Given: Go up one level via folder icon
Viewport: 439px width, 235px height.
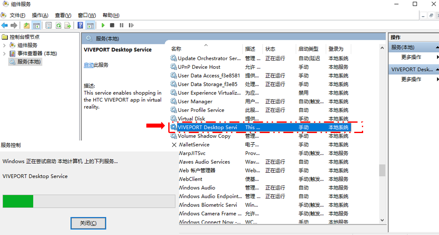Looking at the screenshot, I should pos(27,25).
